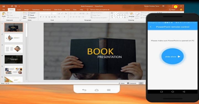Click the Notes button in status bar
This screenshot has height=104, width=199.
(122, 83)
